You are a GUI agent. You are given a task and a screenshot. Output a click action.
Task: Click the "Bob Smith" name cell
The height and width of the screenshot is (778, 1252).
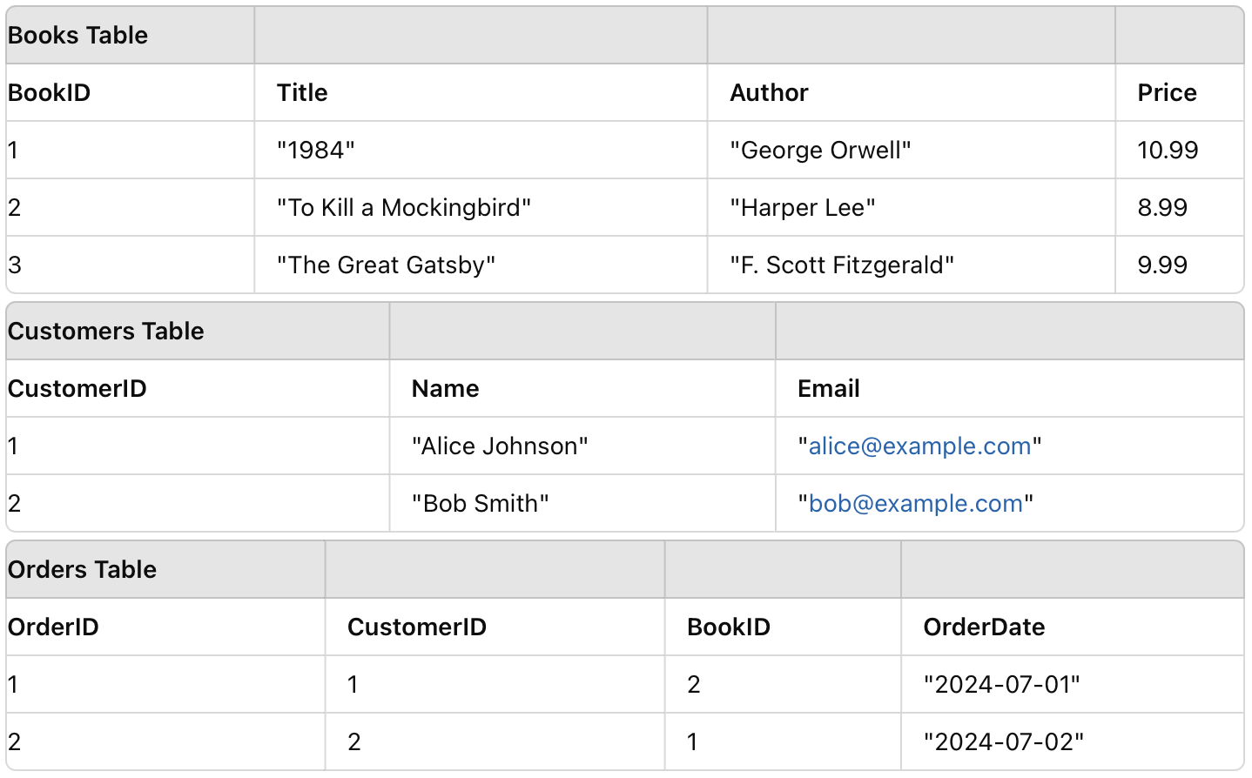pyautogui.click(x=481, y=504)
